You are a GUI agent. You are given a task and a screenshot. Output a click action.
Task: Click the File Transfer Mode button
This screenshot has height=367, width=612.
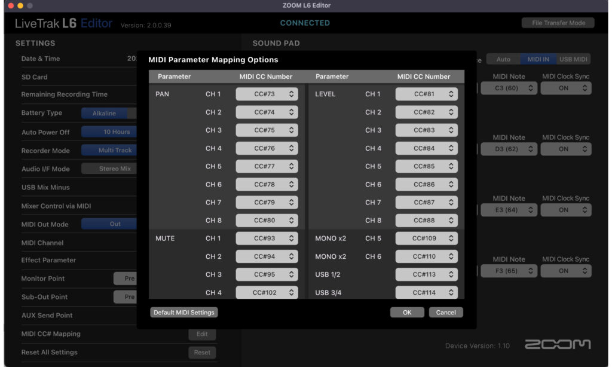click(x=558, y=23)
